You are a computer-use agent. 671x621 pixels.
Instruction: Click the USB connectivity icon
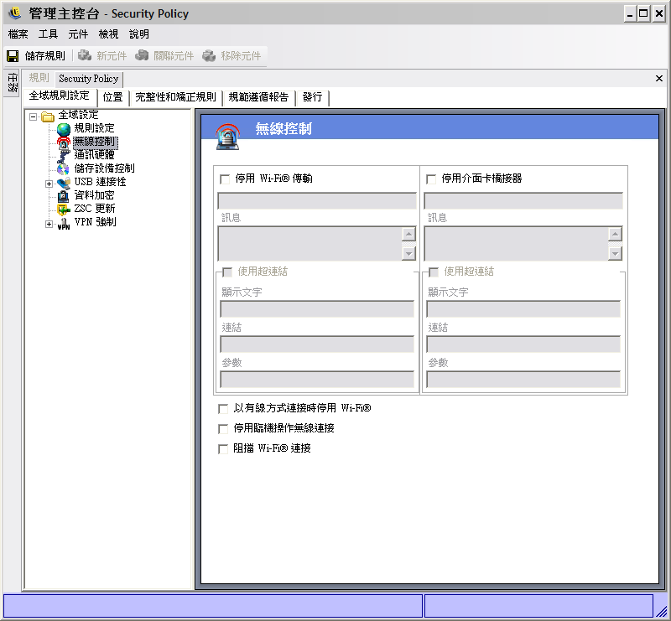[x=64, y=182]
